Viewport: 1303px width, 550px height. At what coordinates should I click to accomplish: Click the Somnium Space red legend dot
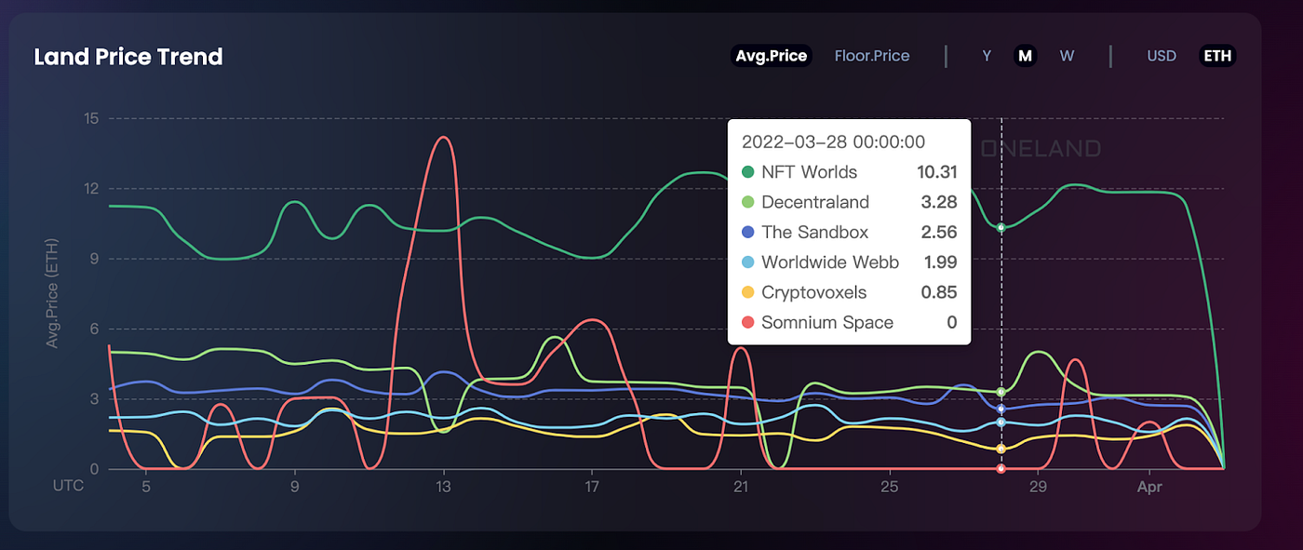click(x=747, y=323)
